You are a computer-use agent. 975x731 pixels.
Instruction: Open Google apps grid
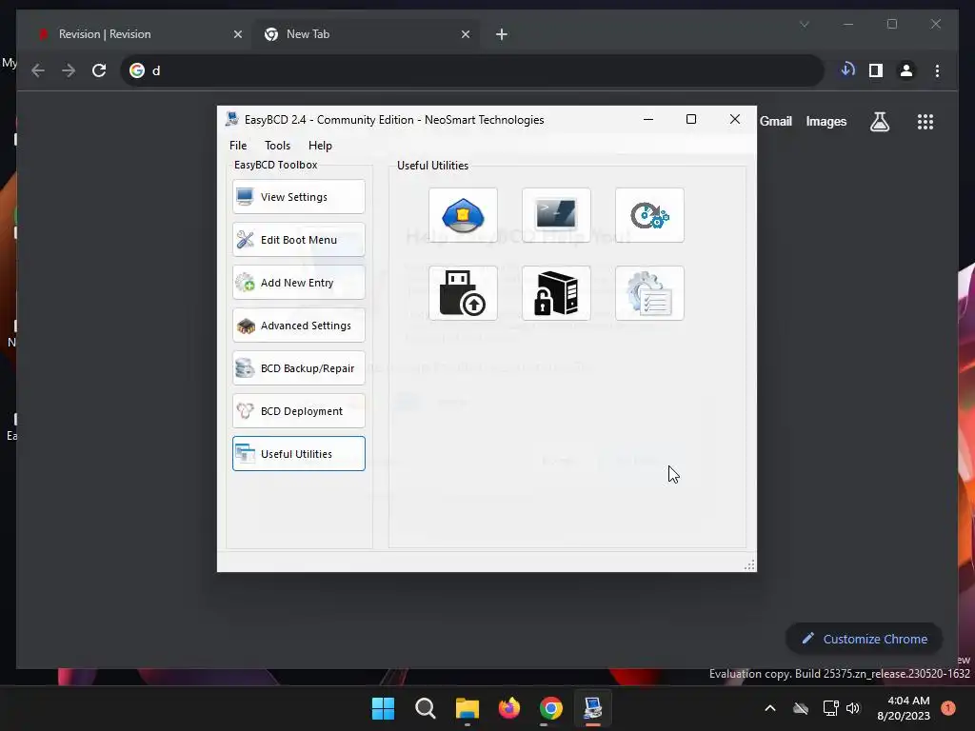tap(925, 122)
